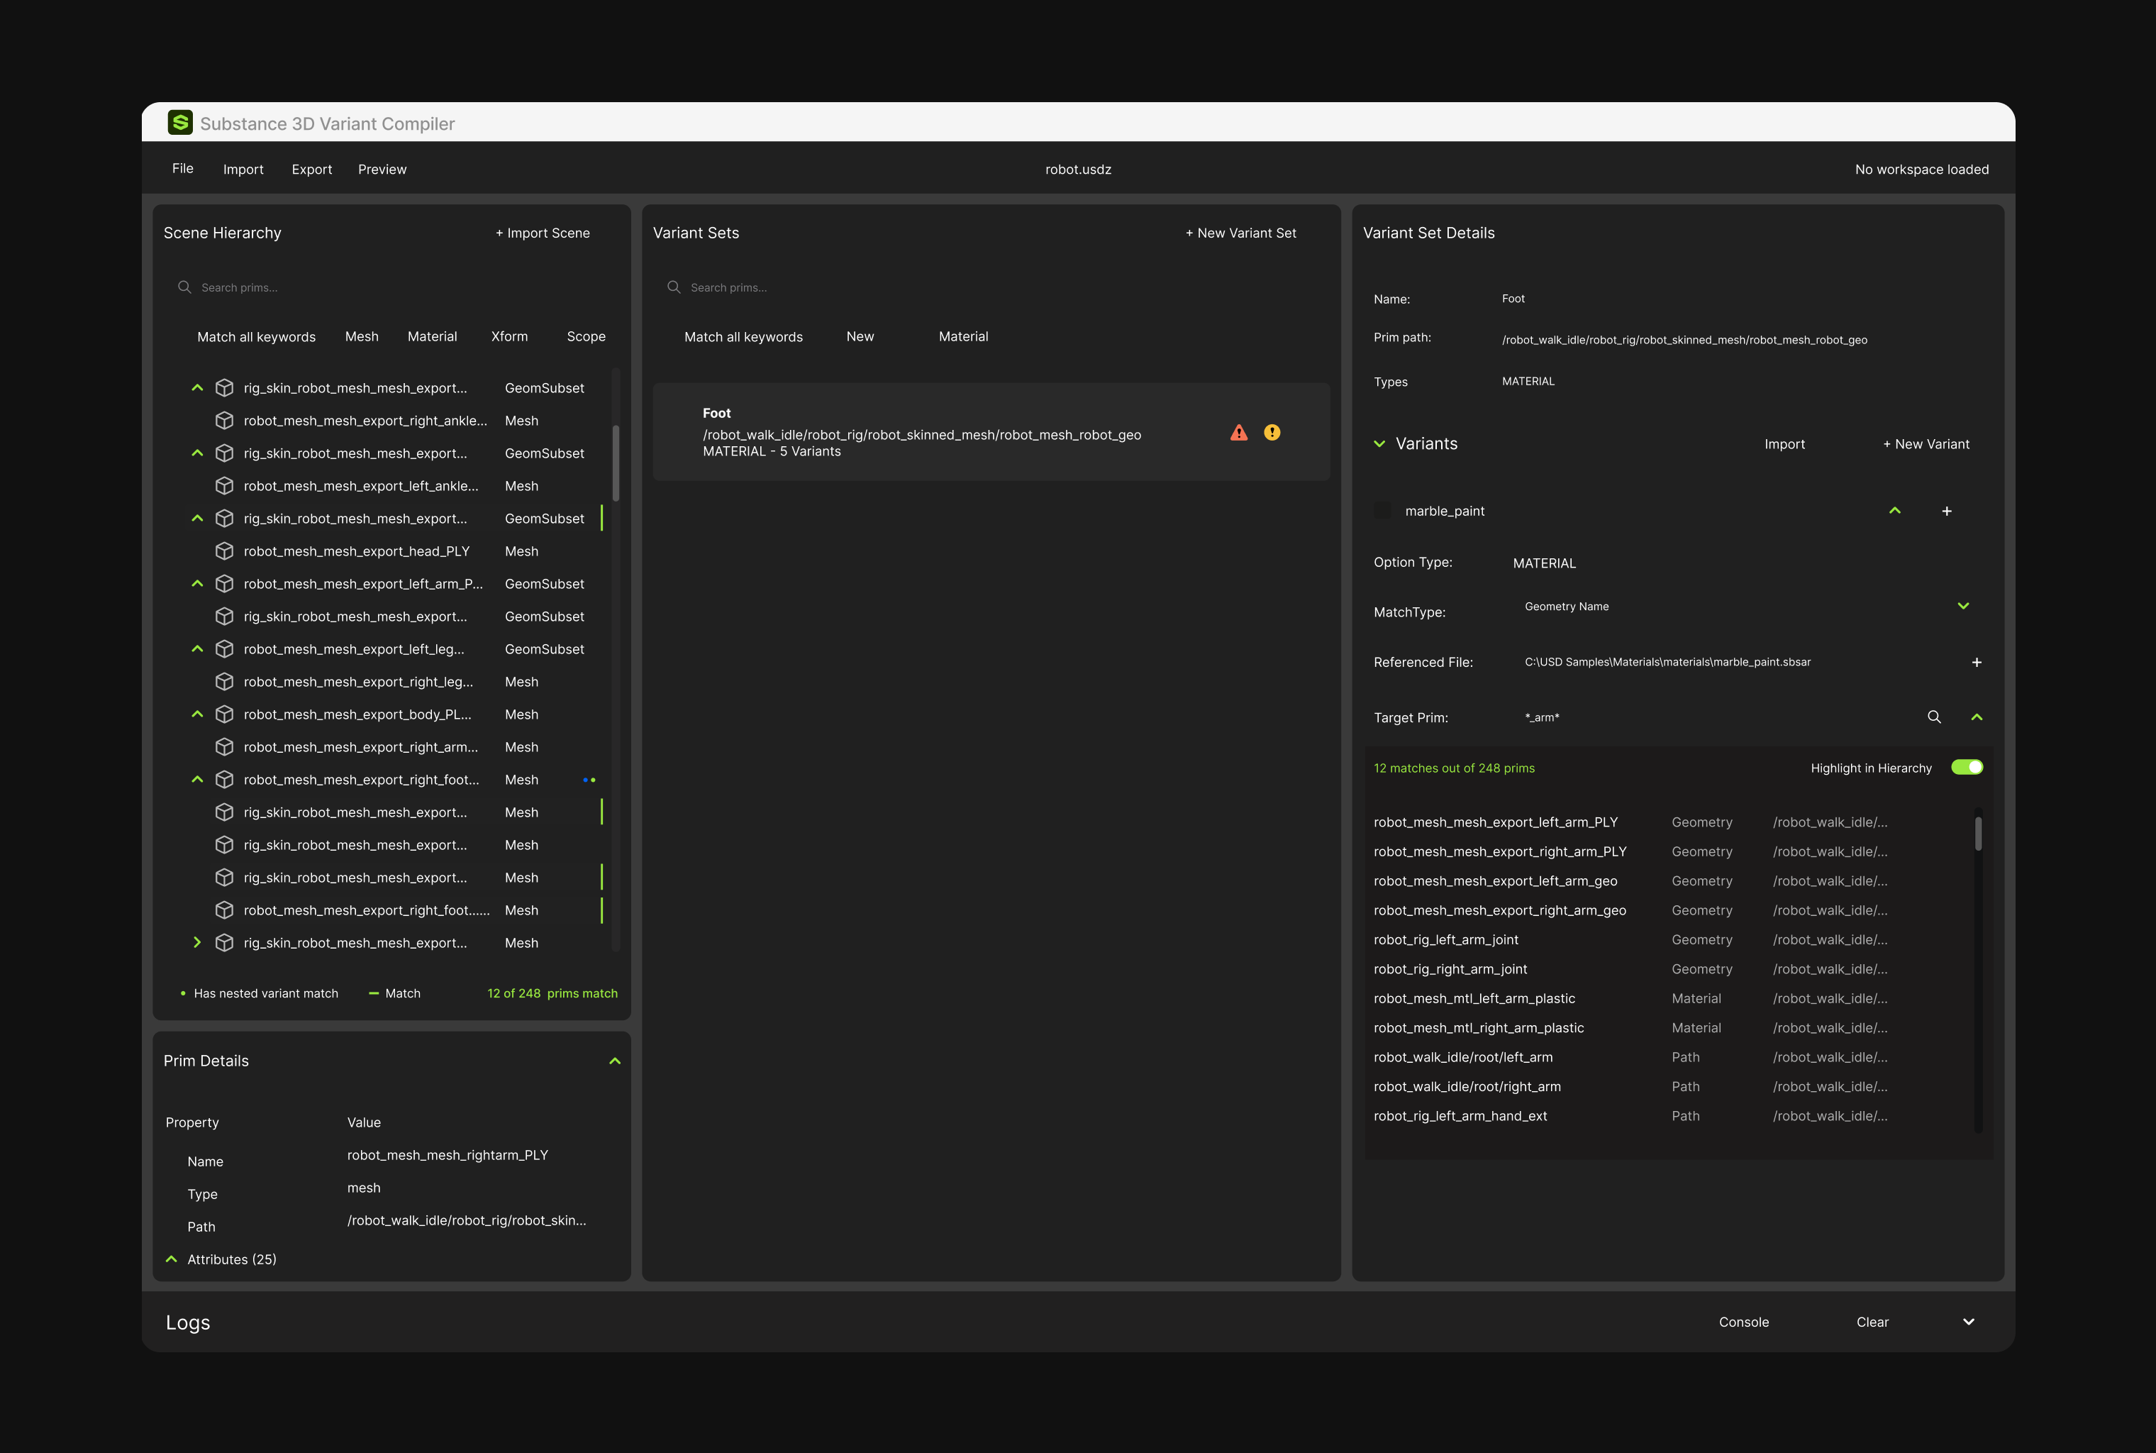The width and height of the screenshot is (2156, 1453).
Task: Click the yellow alert icon on Foot
Action: pyautogui.click(x=1272, y=433)
